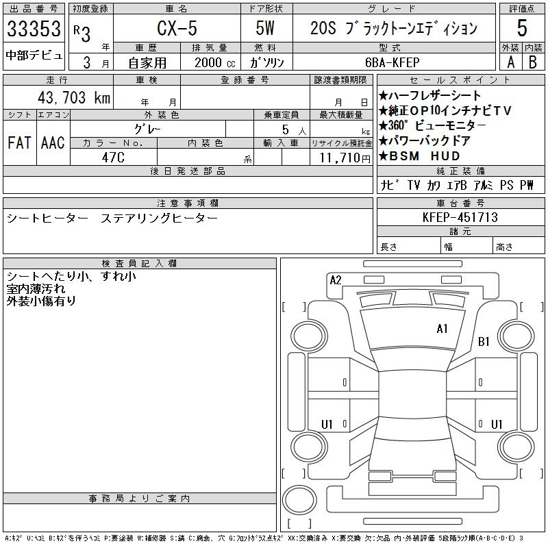Screen dimensions: 548x548
Task: Click the B1 damage mark on the diagram
Action: pyautogui.click(x=484, y=341)
